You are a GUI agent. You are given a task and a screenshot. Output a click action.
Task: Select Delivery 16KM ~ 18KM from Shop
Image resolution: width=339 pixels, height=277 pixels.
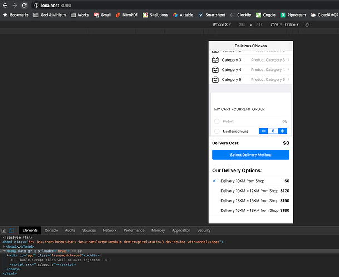(x=251, y=210)
